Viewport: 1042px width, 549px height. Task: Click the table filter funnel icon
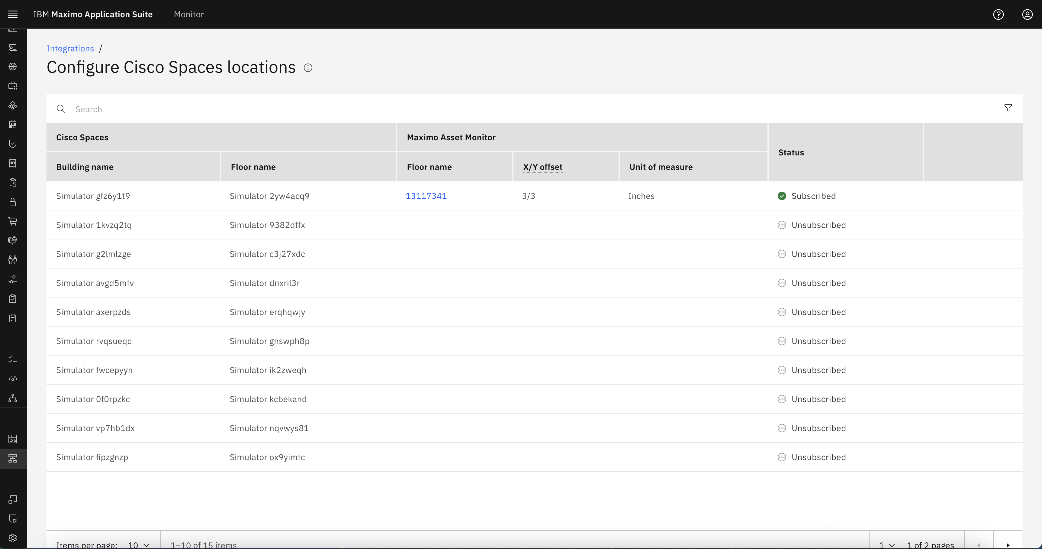(1008, 108)
